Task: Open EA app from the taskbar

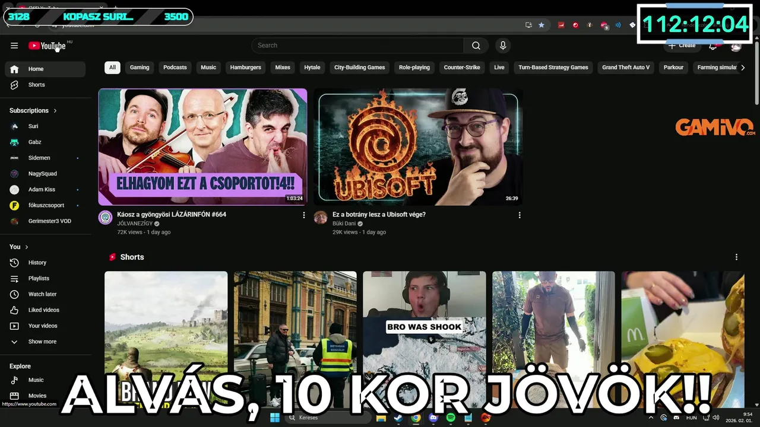Action: 486,418
